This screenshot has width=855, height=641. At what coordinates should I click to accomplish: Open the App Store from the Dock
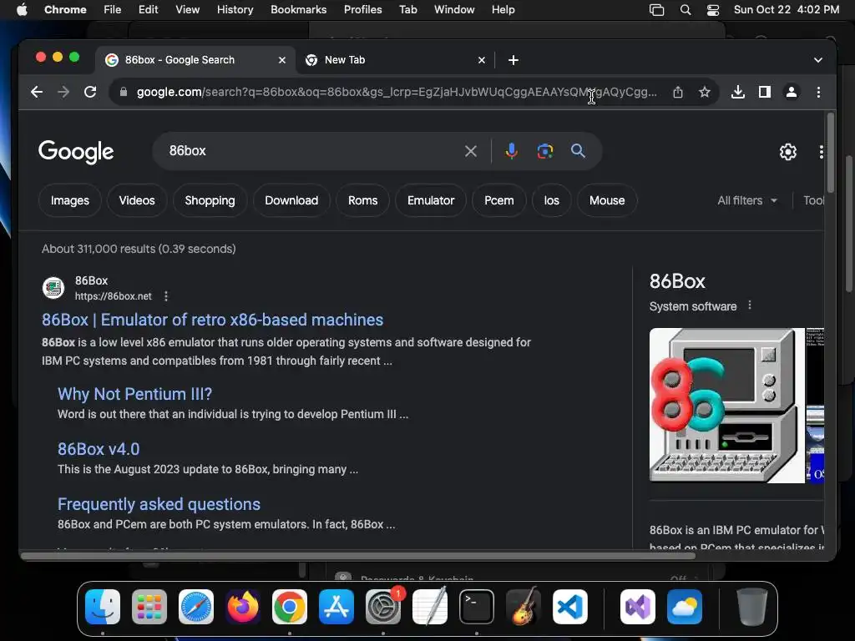point(336,607)
